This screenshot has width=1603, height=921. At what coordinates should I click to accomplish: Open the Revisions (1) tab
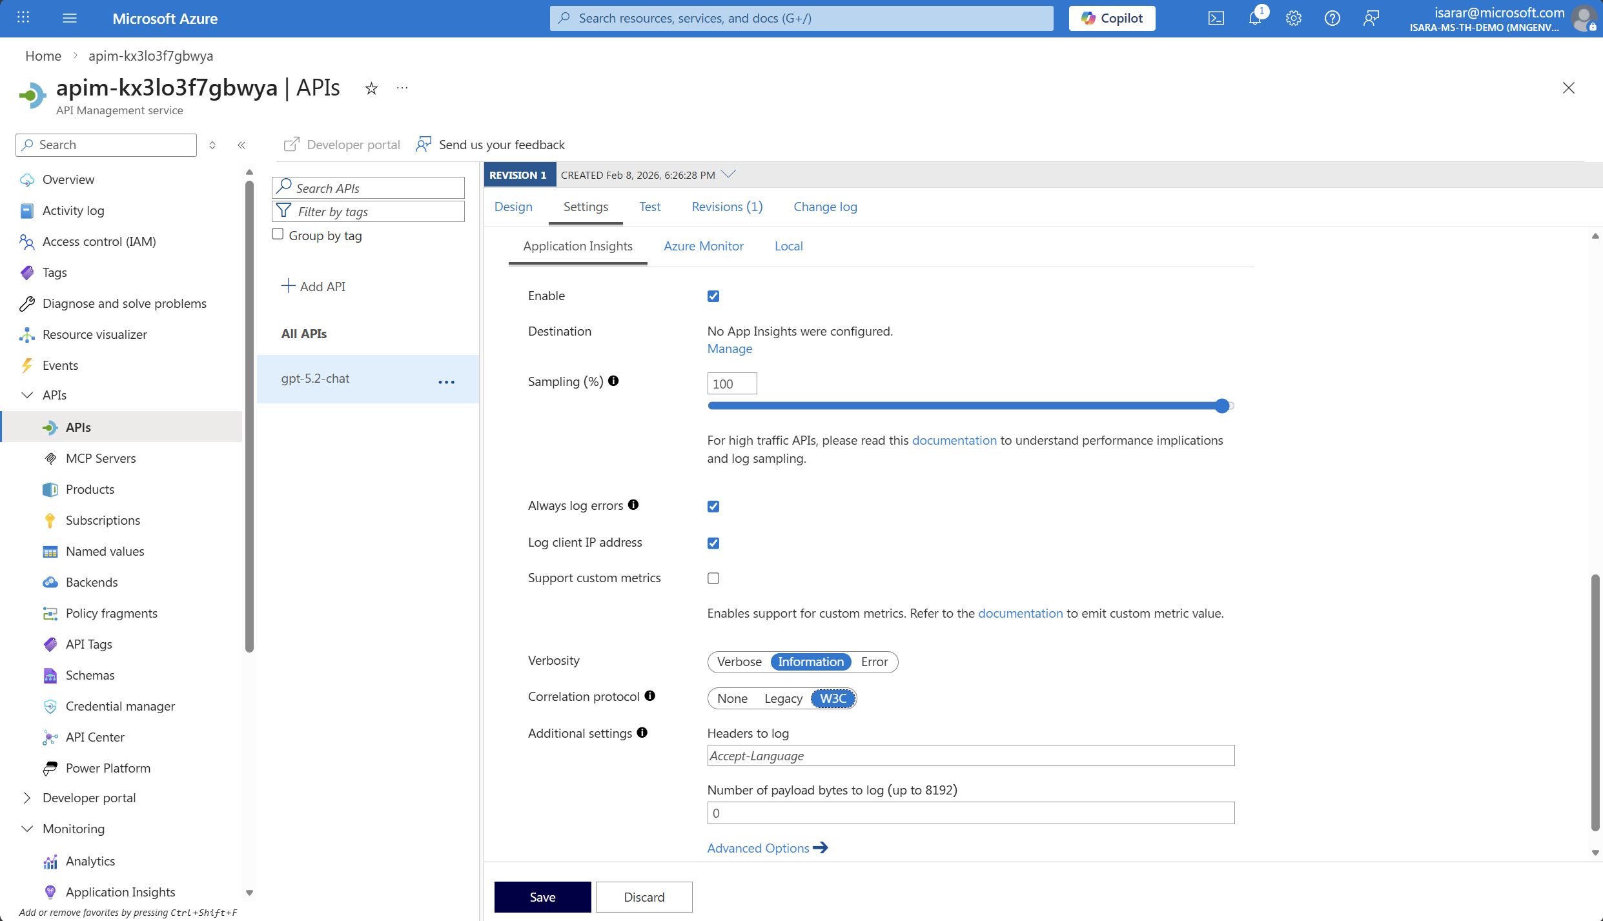pyautogui.click(x=727, y=207)
